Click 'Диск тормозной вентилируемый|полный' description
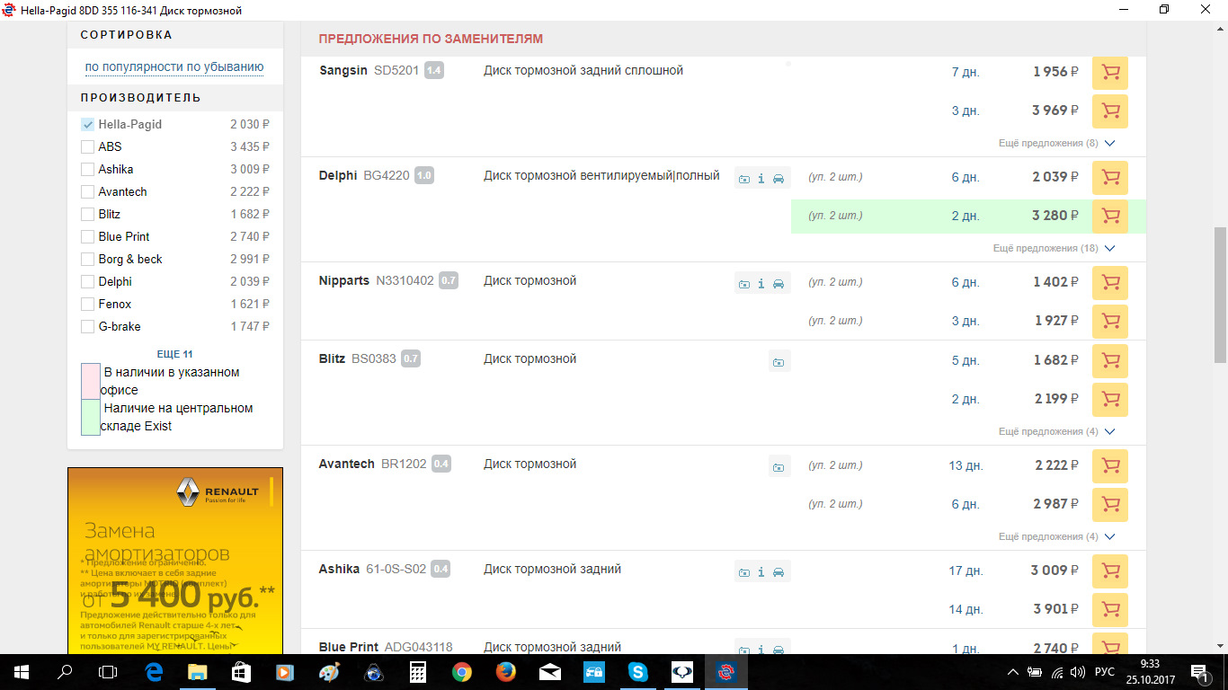Screen dimensions: 1228x690 click(601, 176)
